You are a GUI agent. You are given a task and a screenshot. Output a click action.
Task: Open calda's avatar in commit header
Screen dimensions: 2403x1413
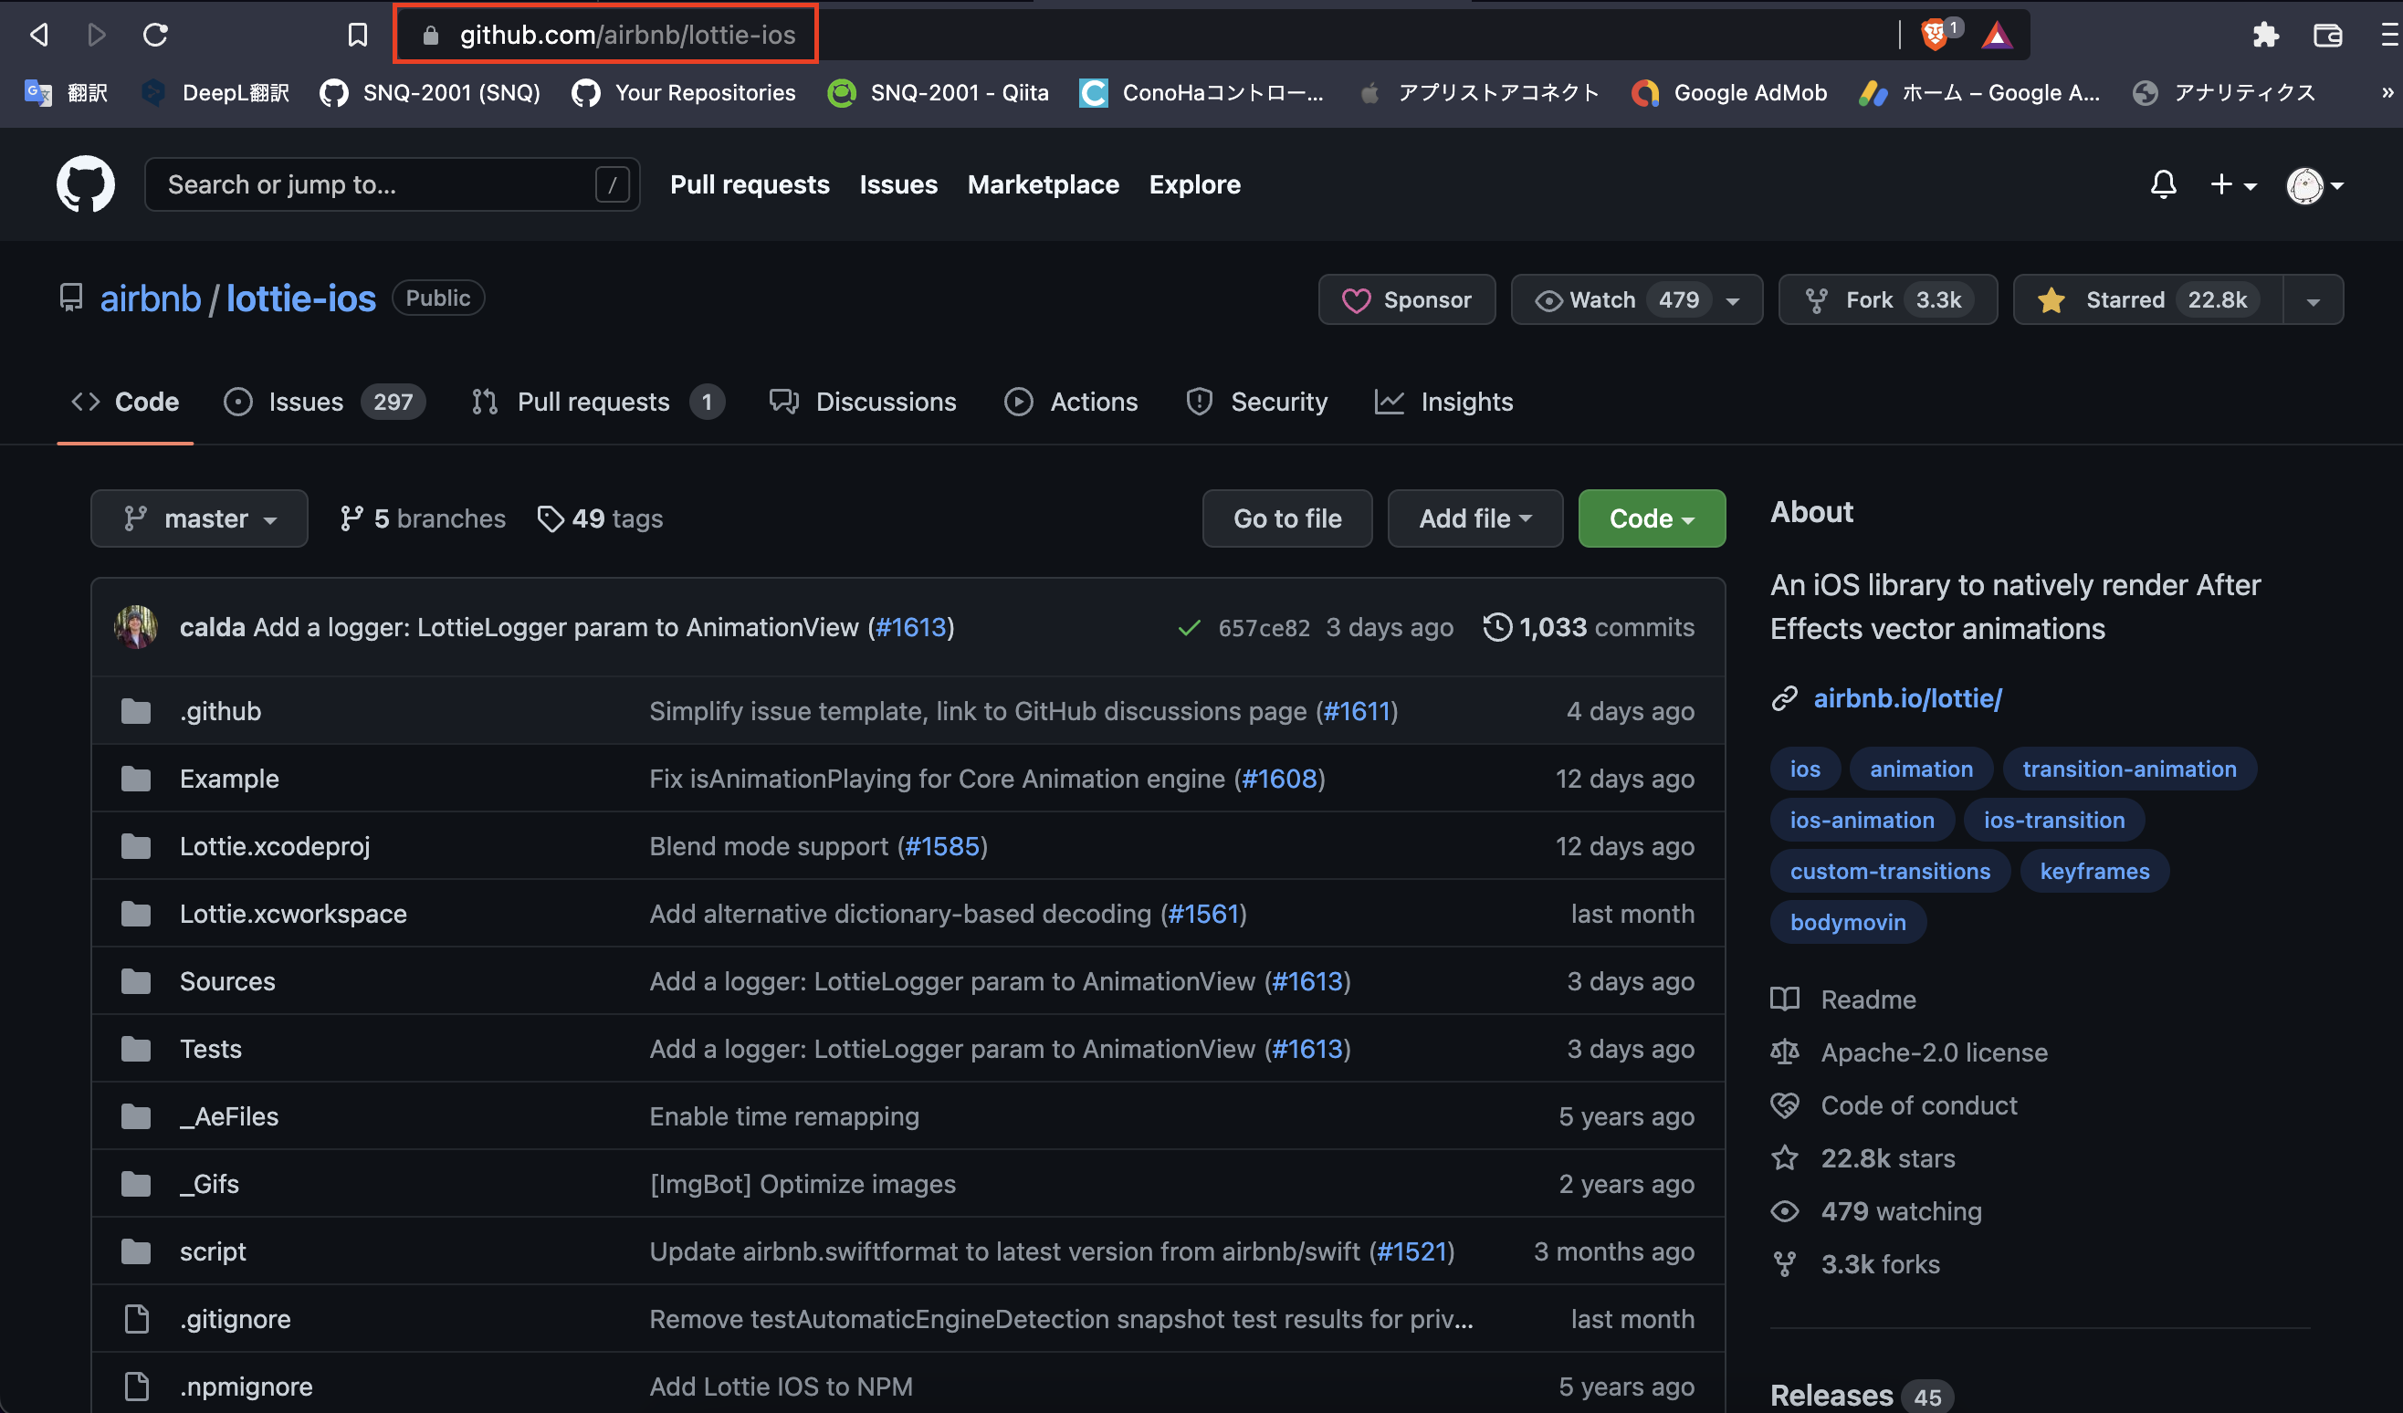tap(136, 627)
